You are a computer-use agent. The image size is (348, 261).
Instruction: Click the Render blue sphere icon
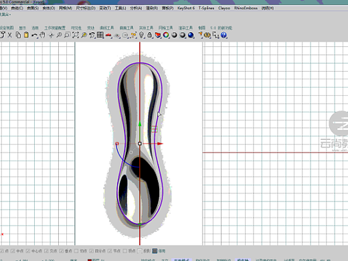191,35
